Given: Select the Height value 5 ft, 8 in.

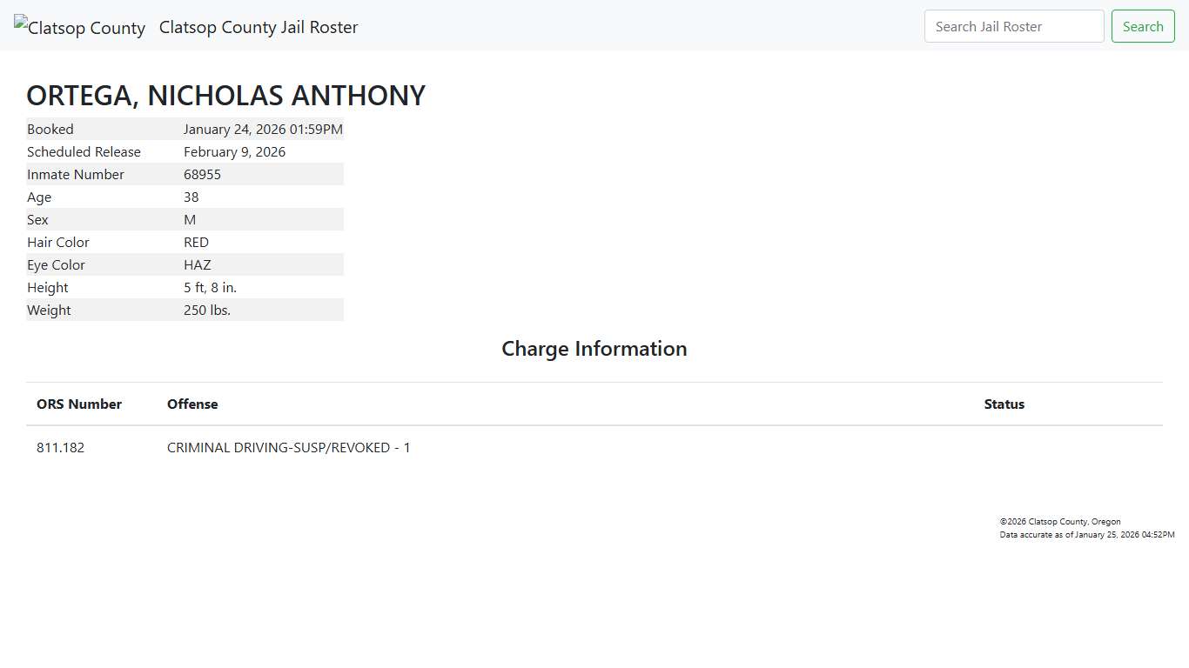Looking at the screenshot, I should click(210, 287).
